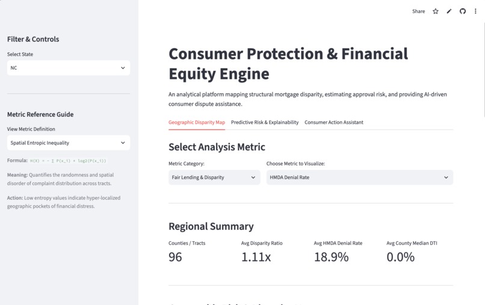
Task: Click the chevron beside Fair Lending & Disparity
Action: click(253, 177)
